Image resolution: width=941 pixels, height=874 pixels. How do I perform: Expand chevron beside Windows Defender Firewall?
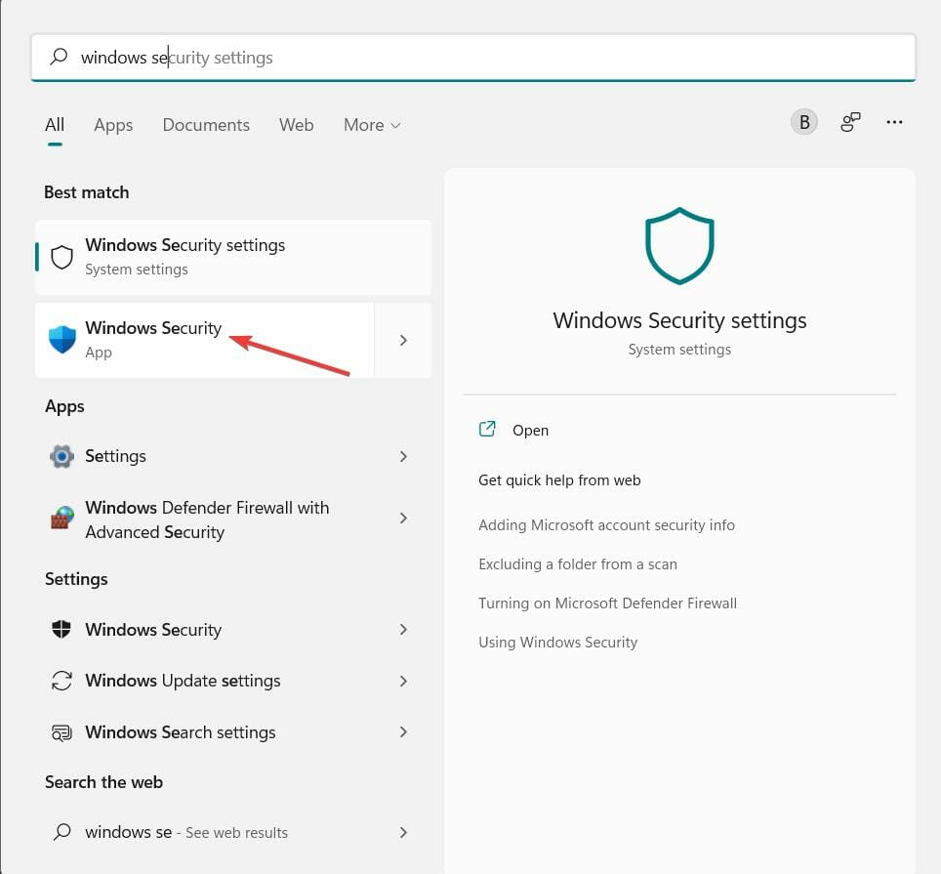[x=403, y=518]
